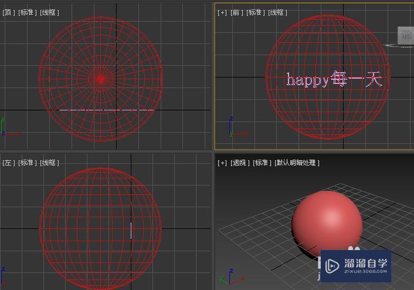The image size is (414, 290).
Task: Open the [+] general menu in Perspective viewport
Action: pos(222,163)
